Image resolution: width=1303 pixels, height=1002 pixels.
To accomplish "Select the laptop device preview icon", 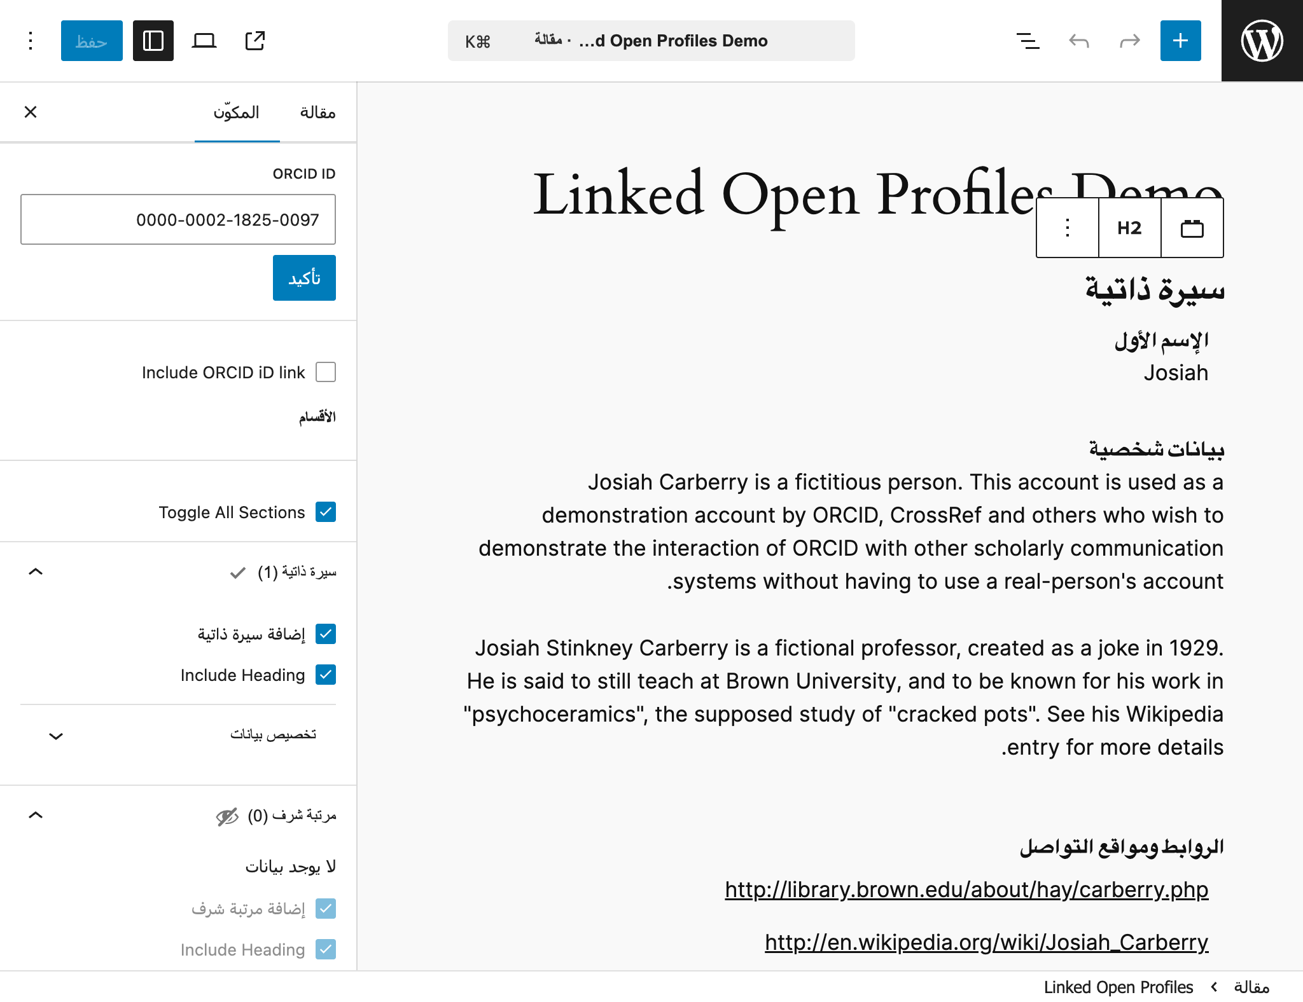I will [204, 41].
